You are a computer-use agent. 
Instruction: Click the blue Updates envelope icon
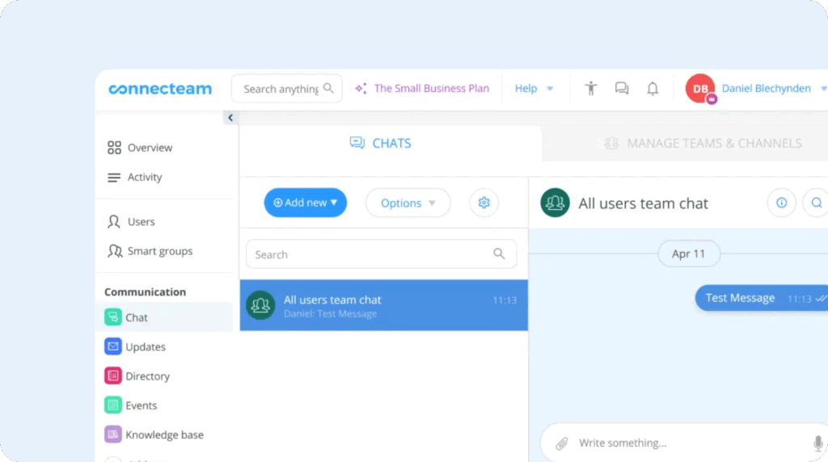113,346
